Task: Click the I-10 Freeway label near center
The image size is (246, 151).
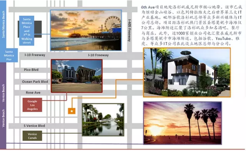Action: (x=98, y=55)
